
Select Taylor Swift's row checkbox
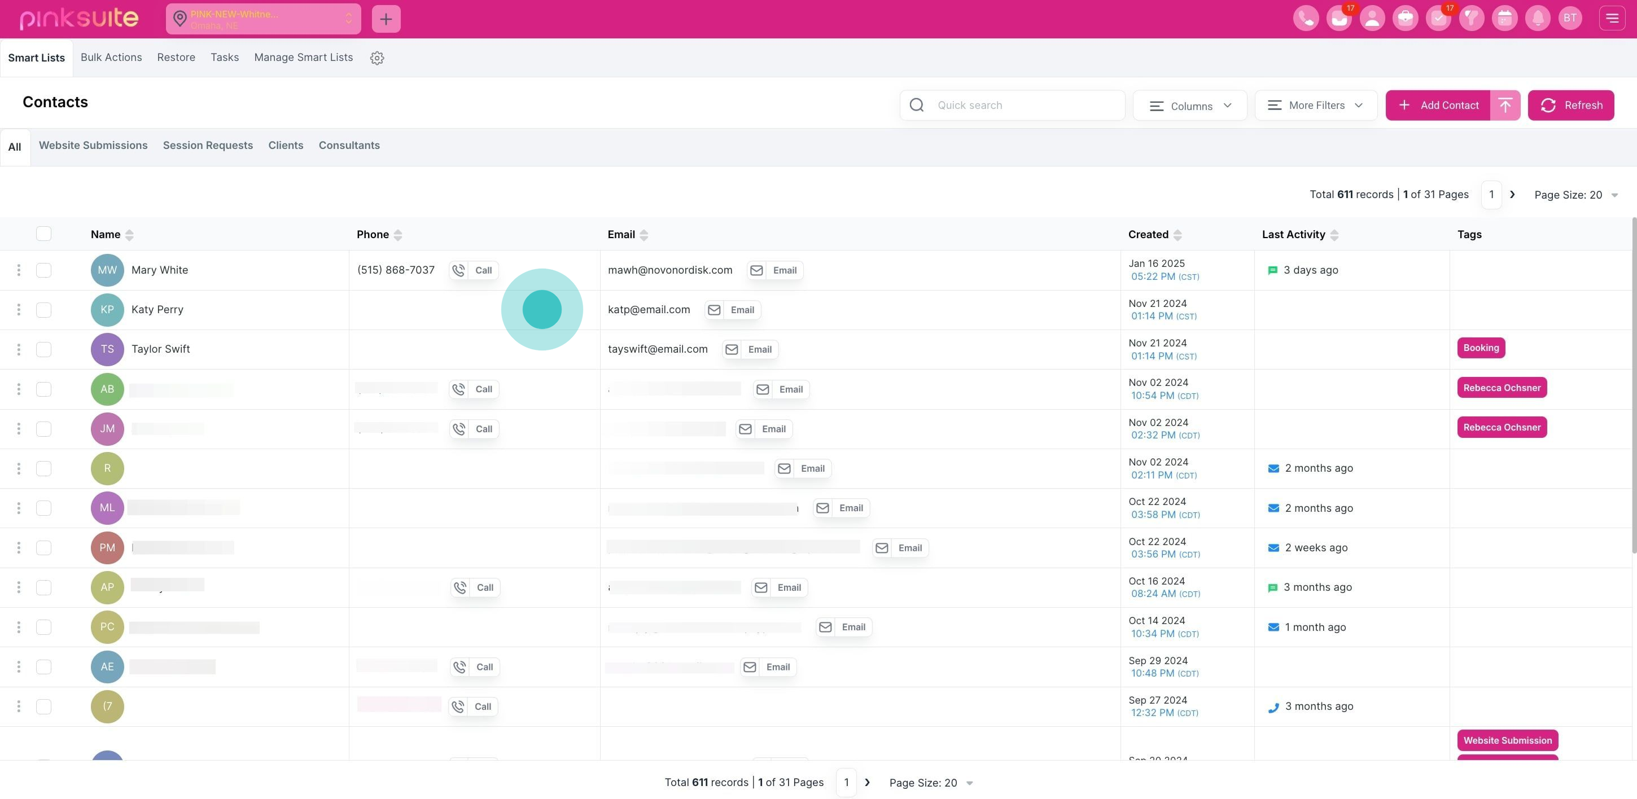pyautogui.click(x=43, y=349)
